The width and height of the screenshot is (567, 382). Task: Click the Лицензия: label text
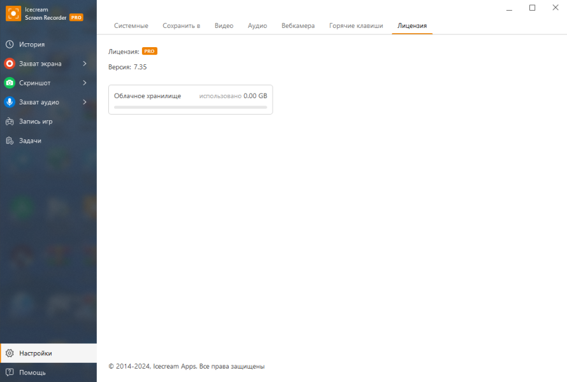point(124,52)
